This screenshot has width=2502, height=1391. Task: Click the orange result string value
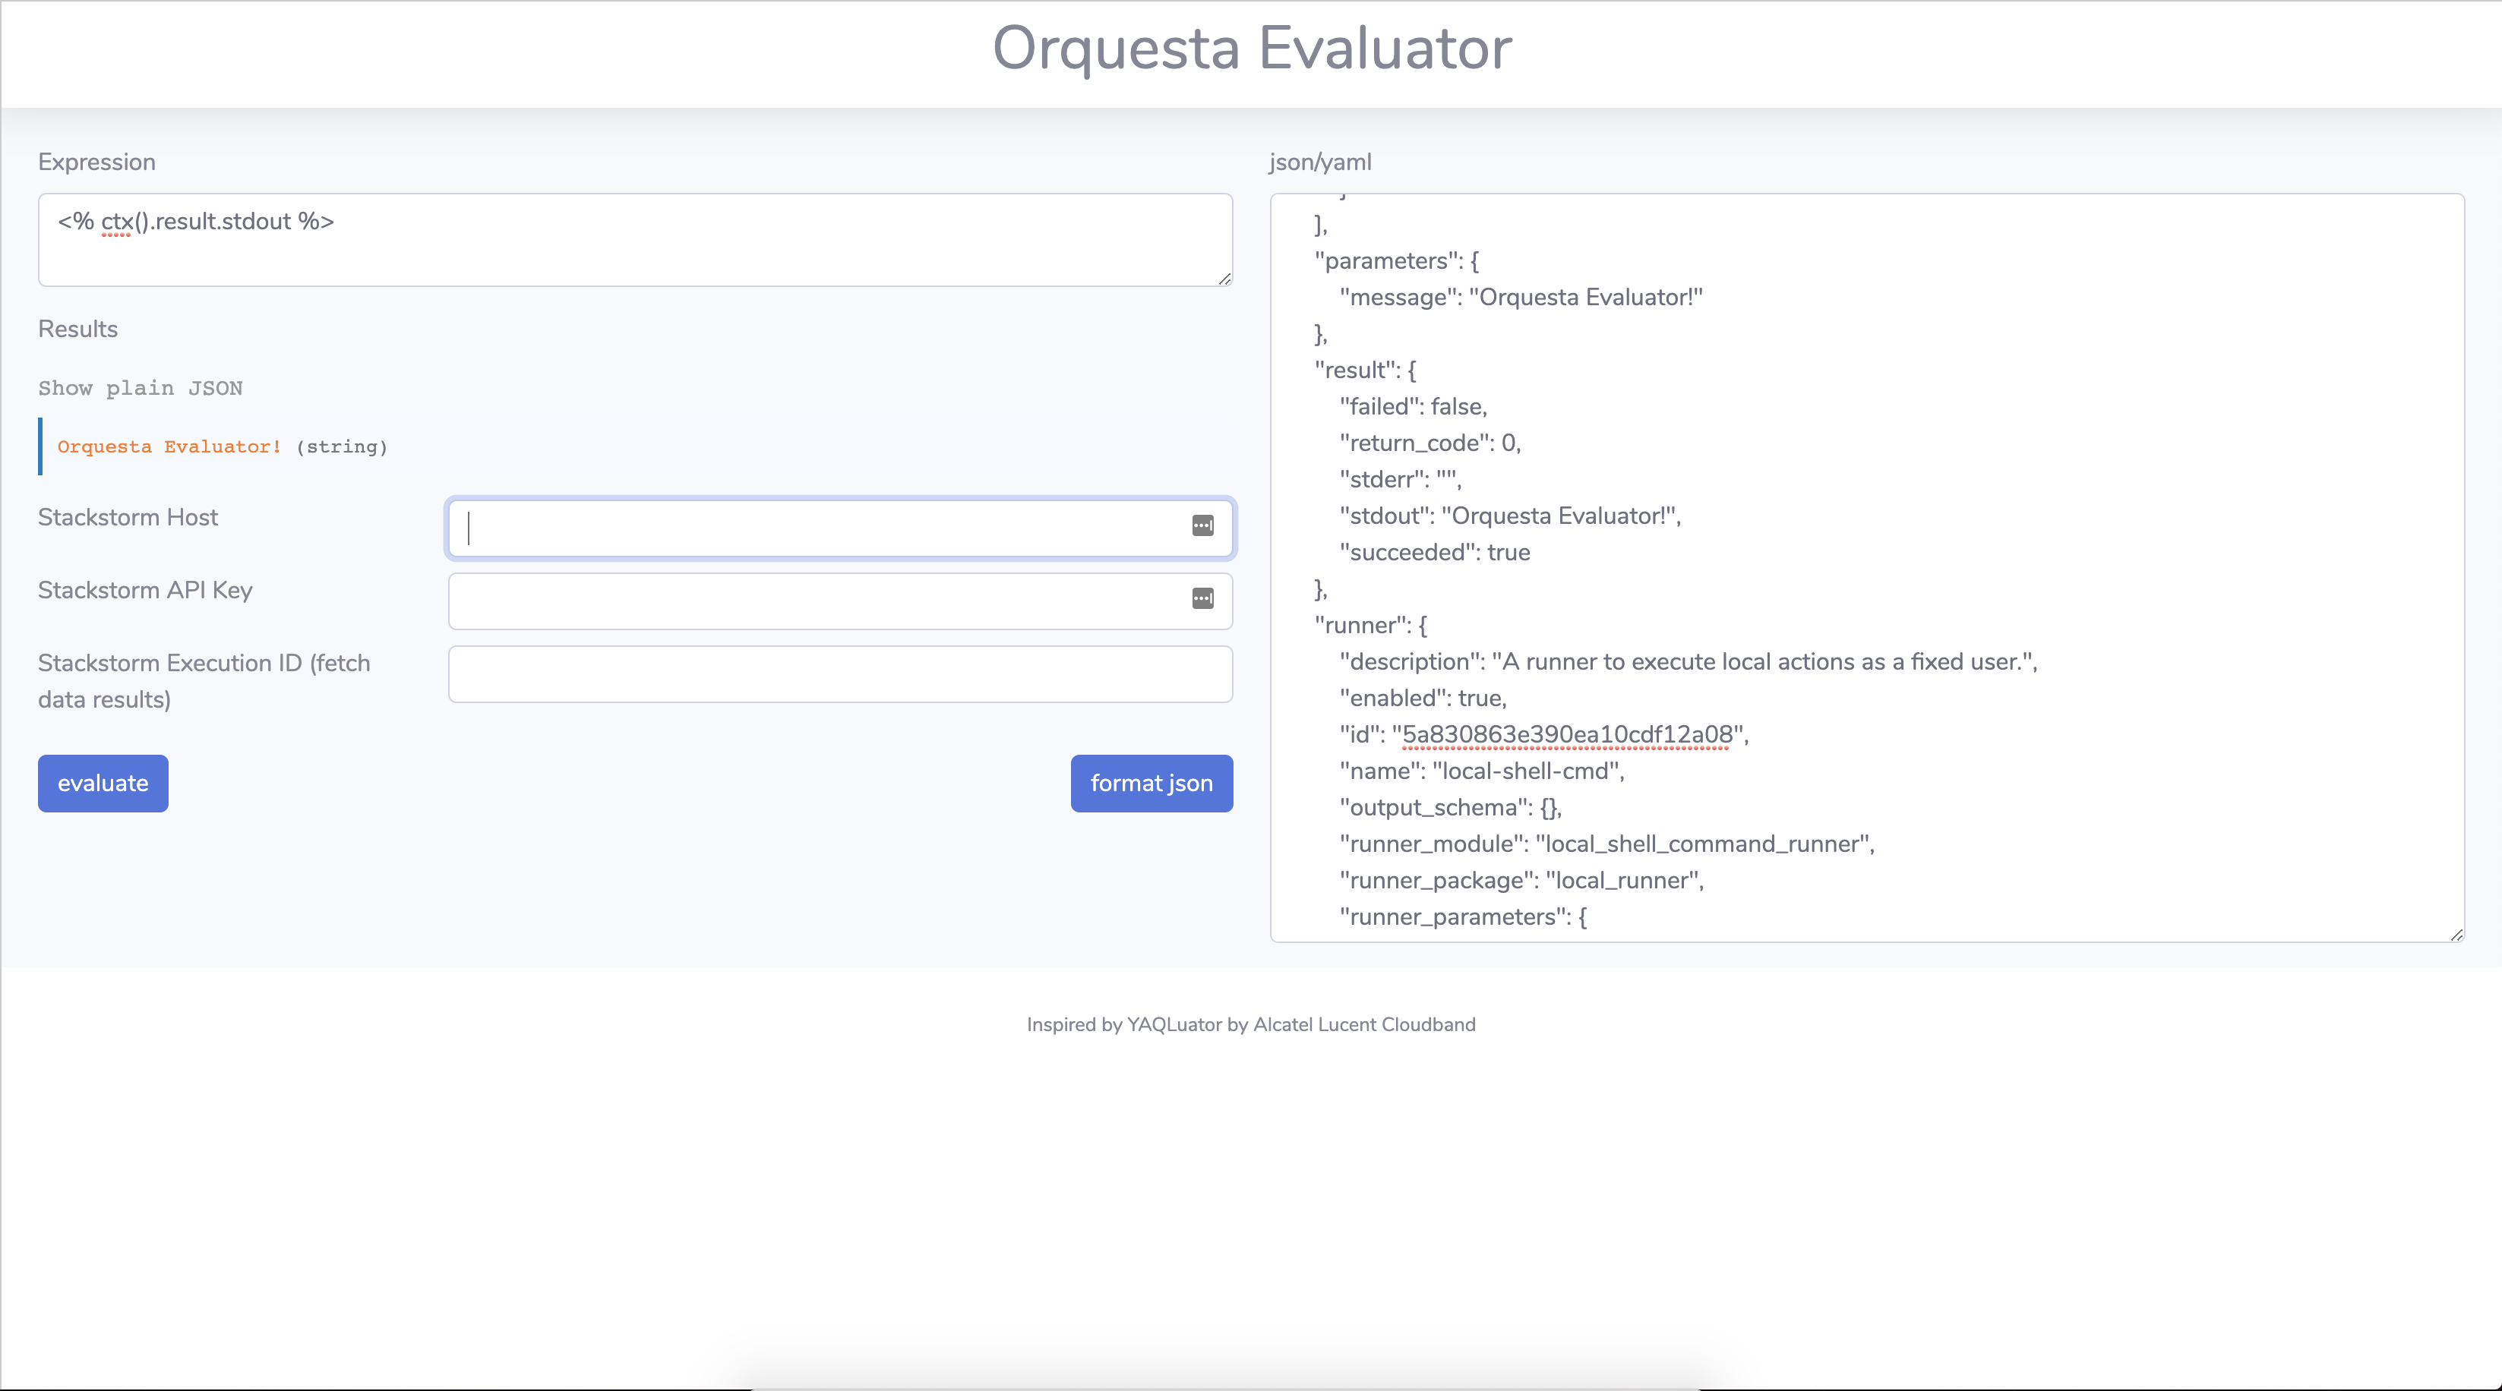pyautogui.click(x=169, y=446)
